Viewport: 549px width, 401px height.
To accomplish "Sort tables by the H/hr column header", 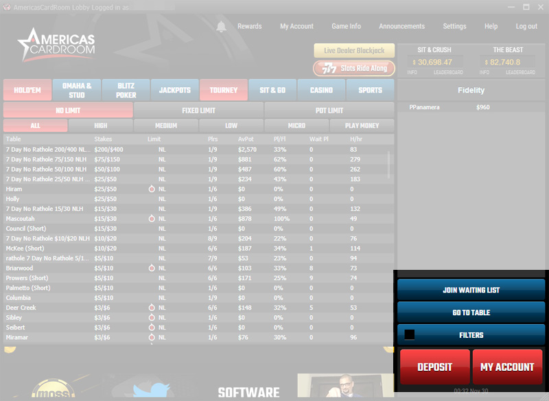I will point(356,139).
